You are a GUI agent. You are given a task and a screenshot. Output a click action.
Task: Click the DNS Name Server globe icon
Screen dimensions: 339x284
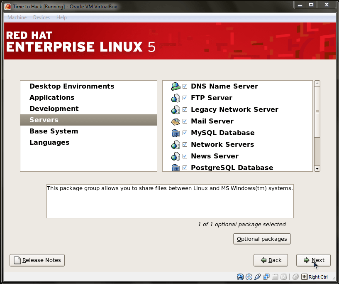pyautogui.click(x=176, y=86)
